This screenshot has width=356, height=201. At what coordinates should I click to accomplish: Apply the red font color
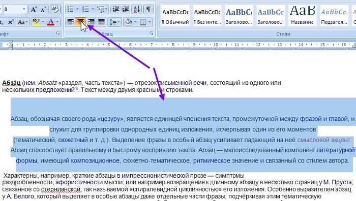[50, 22]
